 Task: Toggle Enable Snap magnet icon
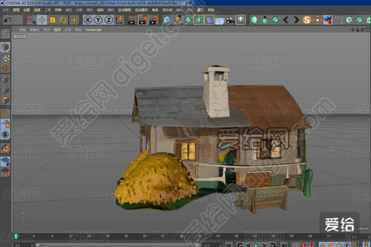click(x=5, y=148)
